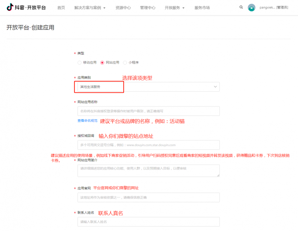
Task: Open the 解决方案与案例 dropdown menu
Action: (90, 7)
